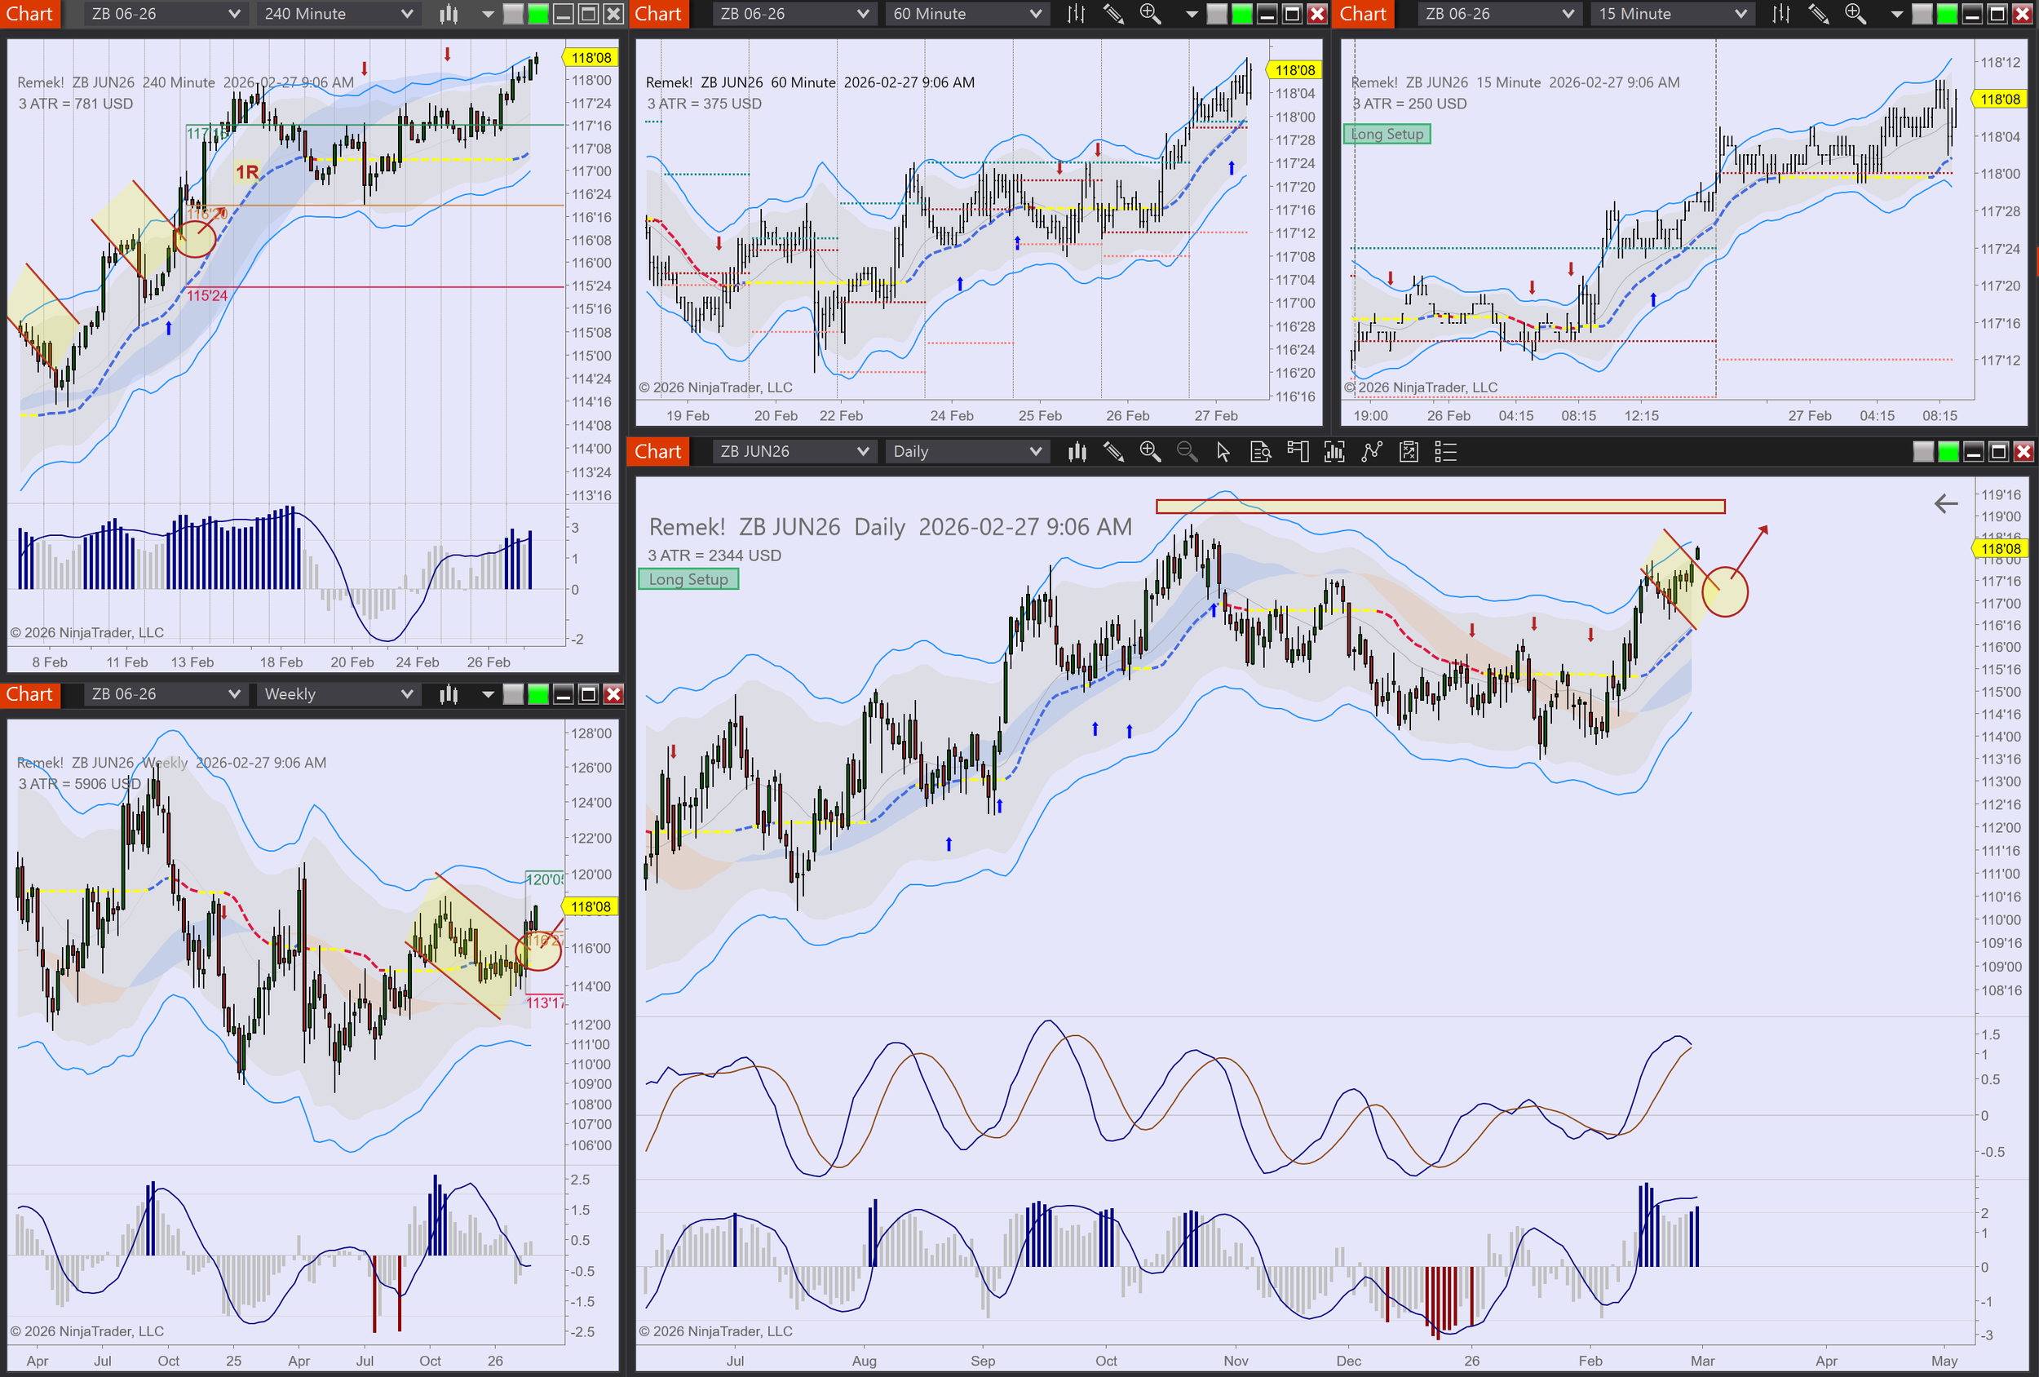This screenshot has height=1377, width=2039.
Task: Click zoom in icon on Daily chart
Action: [x=1149, y=451]
